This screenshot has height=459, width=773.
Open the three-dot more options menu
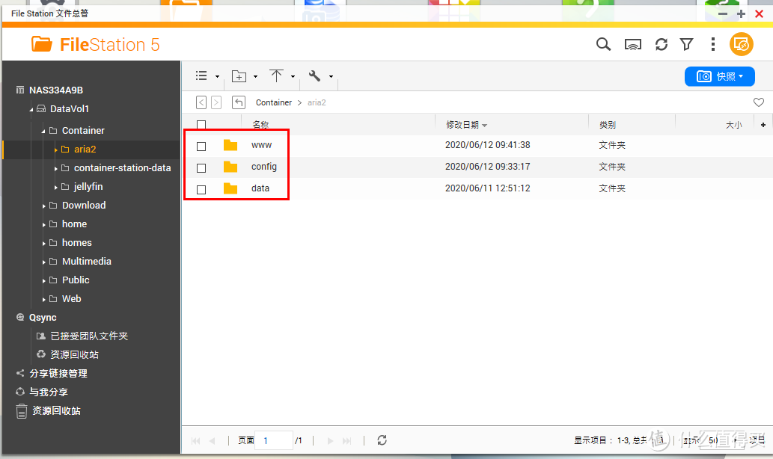[713, 44]
